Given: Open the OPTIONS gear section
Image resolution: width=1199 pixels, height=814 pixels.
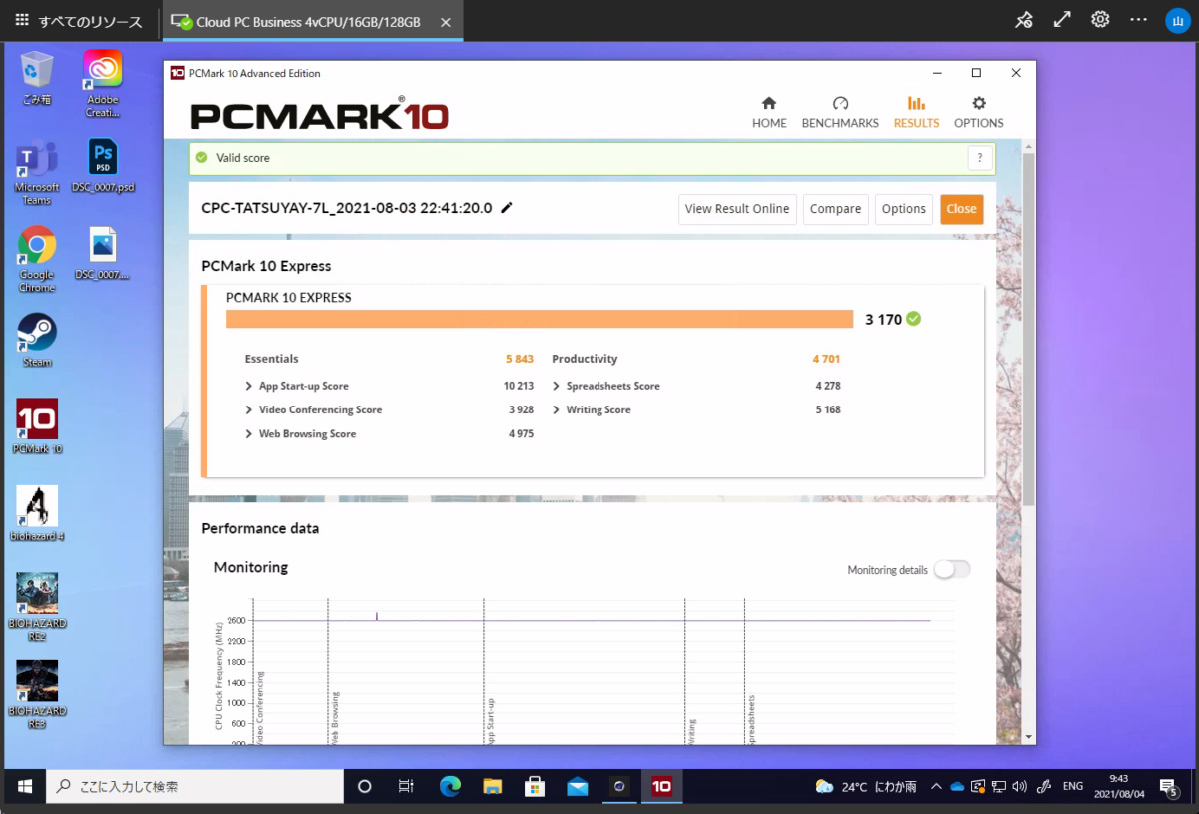Looking at the screenshot, I should (978, 112).
